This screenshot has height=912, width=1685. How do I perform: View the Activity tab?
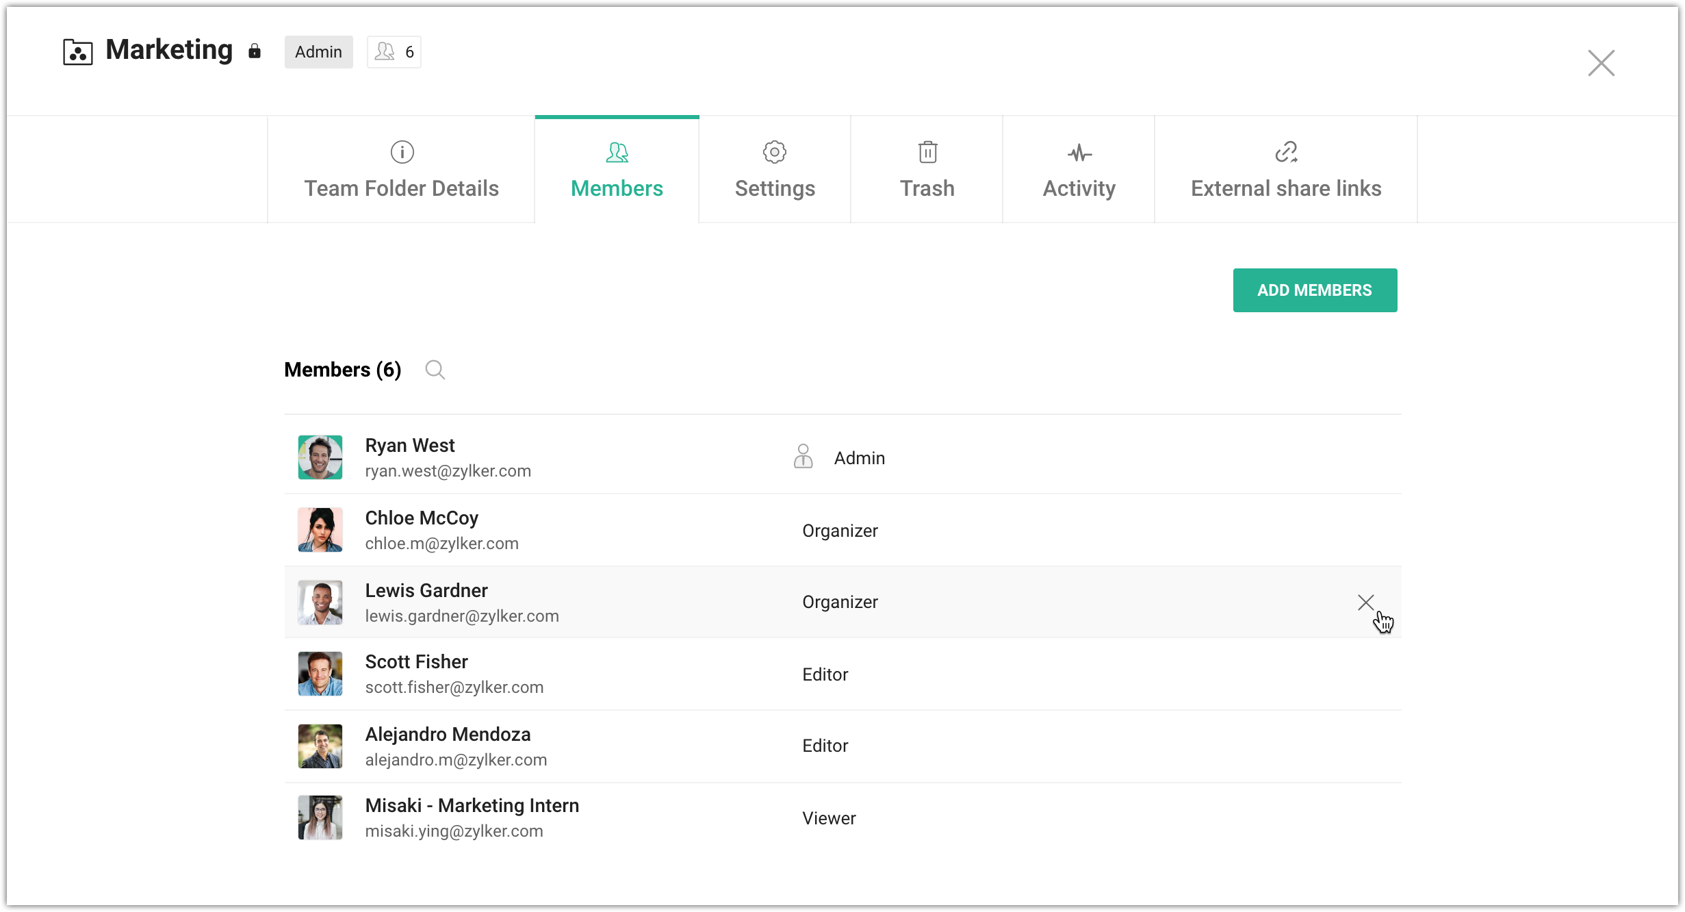click(1079, 170)
